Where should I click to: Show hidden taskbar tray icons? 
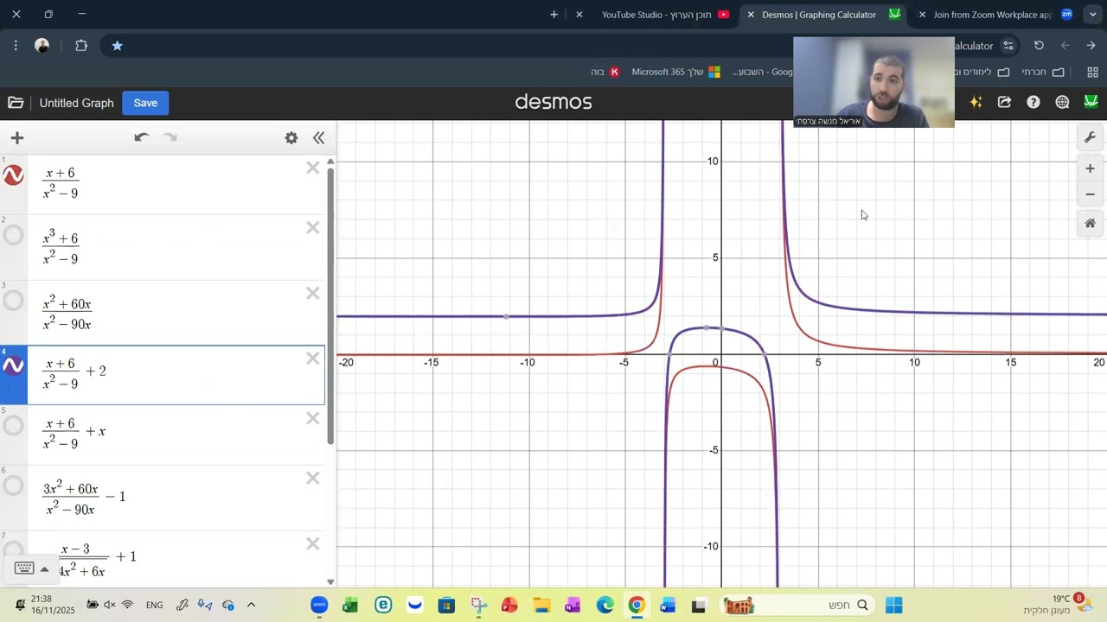point(252,606)
